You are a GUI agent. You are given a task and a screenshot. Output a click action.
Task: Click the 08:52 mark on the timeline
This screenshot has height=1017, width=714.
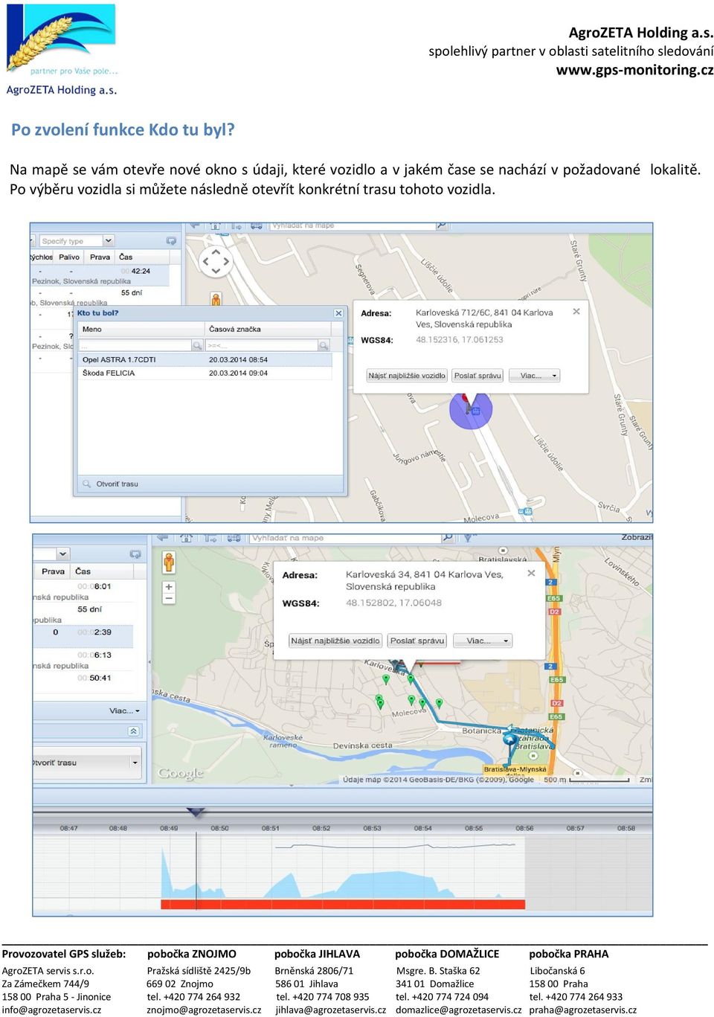[321, 828]
